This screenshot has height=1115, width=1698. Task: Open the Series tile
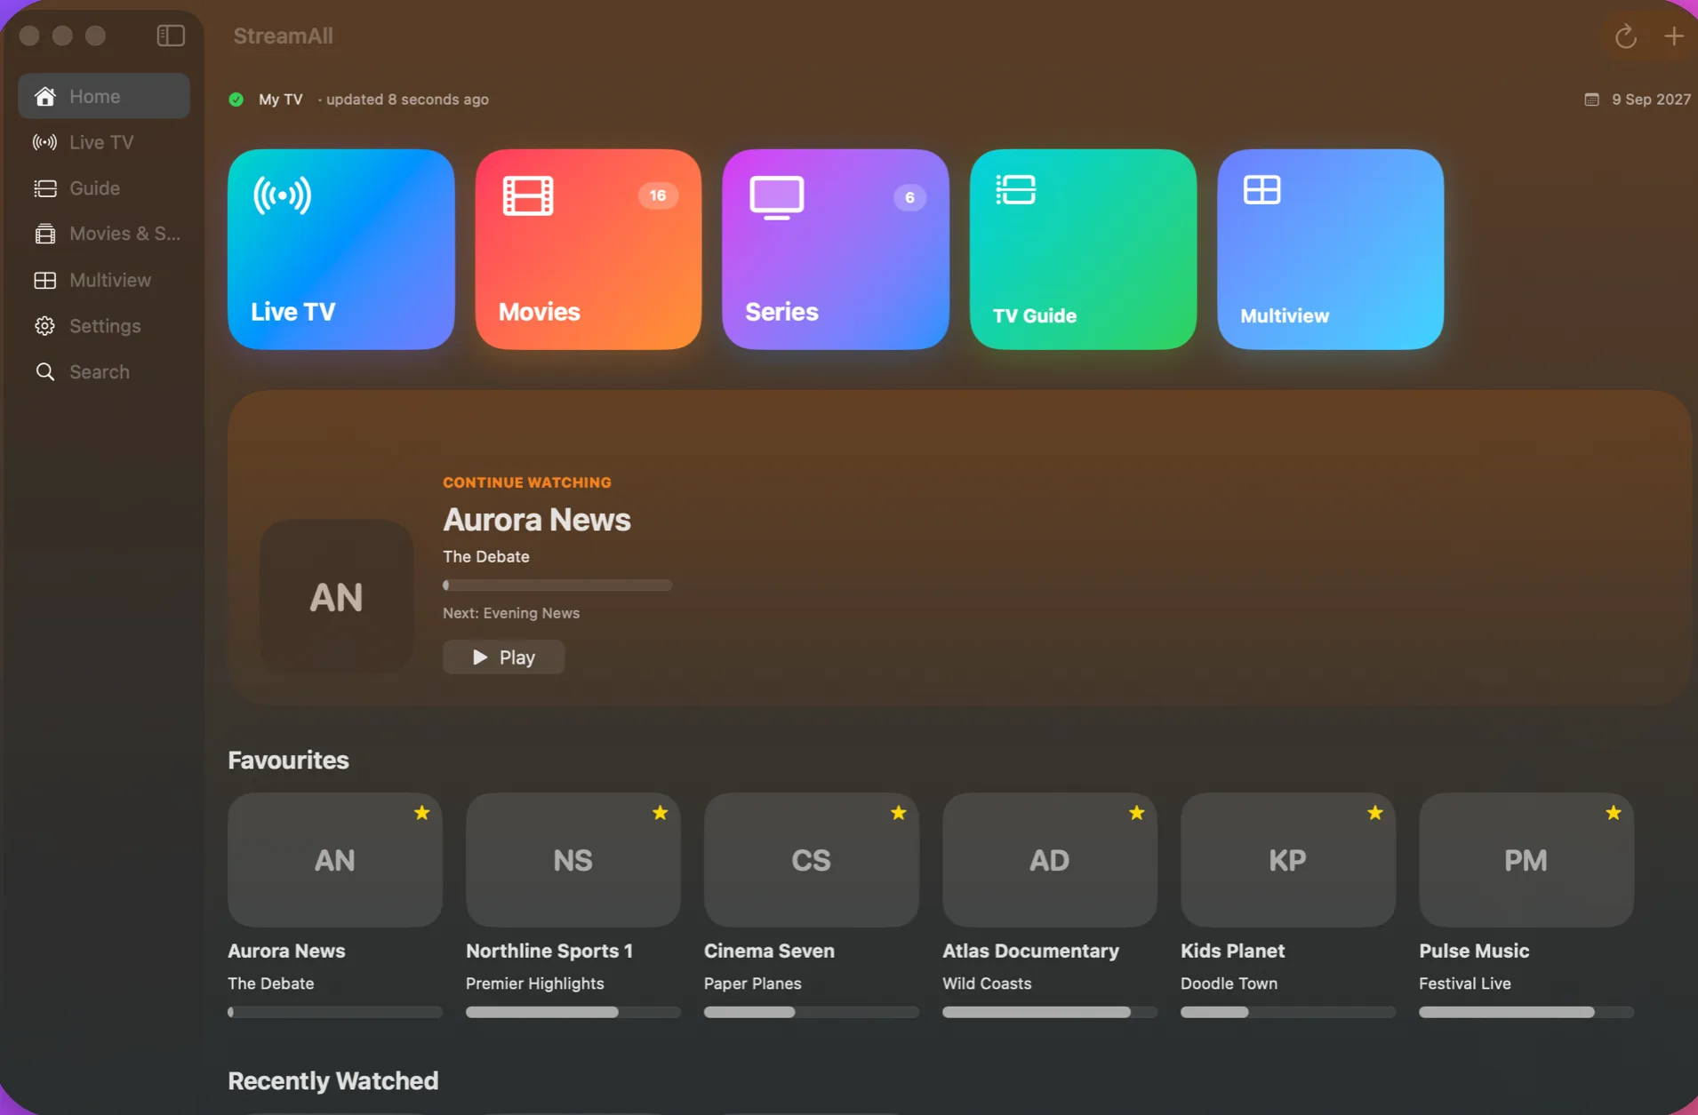pyautogui.click(x=836, y=250)
